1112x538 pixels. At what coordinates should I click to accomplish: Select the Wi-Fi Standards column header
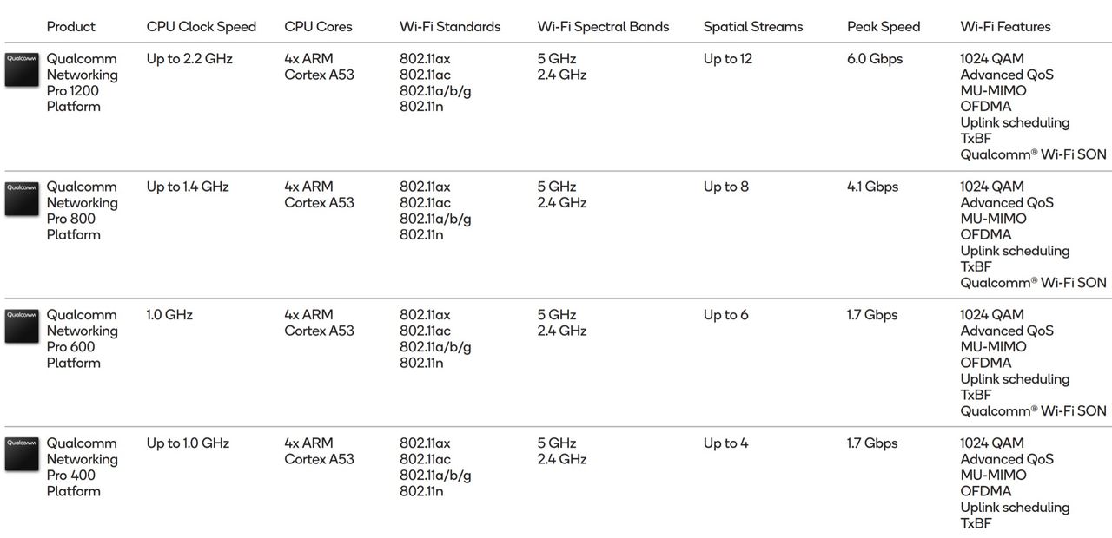[450, 27]
